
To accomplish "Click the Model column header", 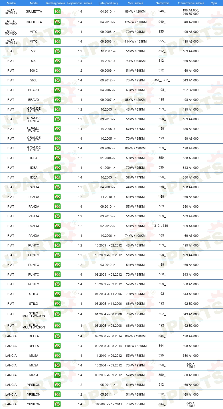I will coord(34,3).
